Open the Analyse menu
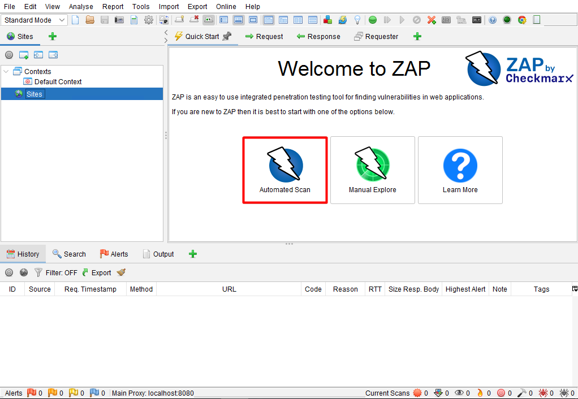This screenshot has width=578, height=399. click(81, 7)
